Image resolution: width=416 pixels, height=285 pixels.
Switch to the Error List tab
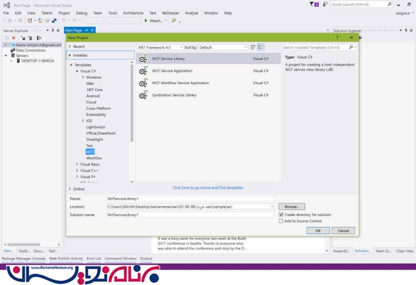click(94, 258)
